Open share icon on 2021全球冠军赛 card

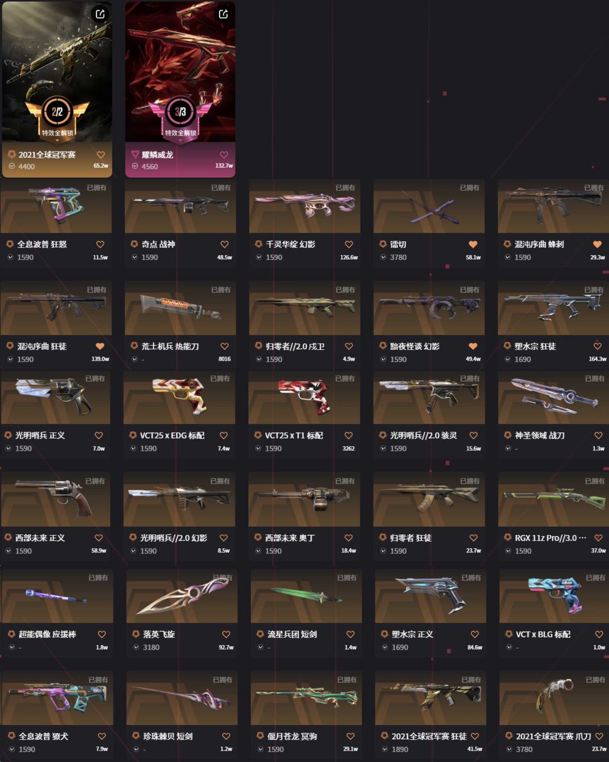click(100, 14)
